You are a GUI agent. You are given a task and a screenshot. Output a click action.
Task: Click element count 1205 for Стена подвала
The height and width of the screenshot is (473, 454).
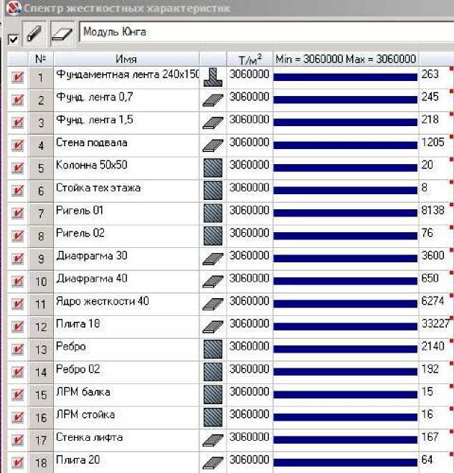click(x=433, y=143)
